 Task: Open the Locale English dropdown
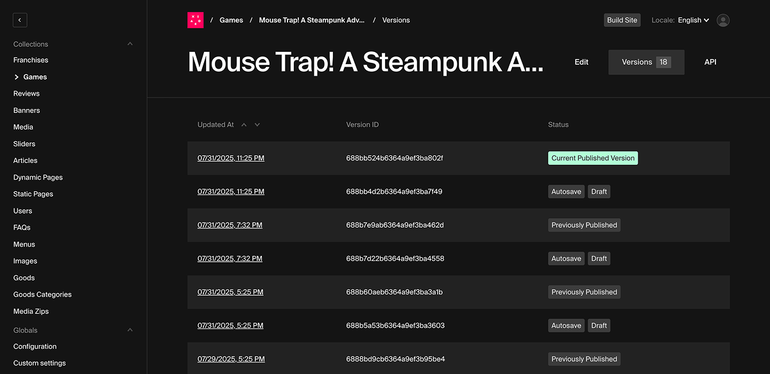[x=693, y=21]
